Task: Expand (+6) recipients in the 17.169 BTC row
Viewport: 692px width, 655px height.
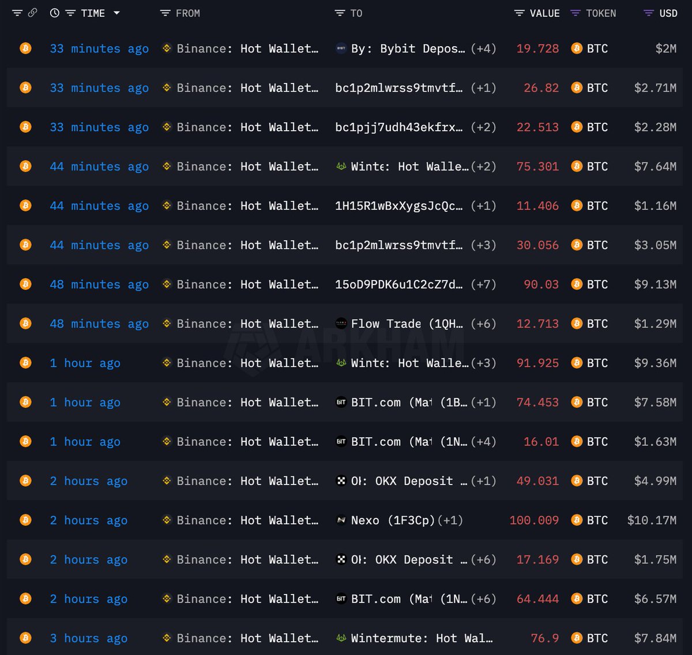Action: (483, 559)
